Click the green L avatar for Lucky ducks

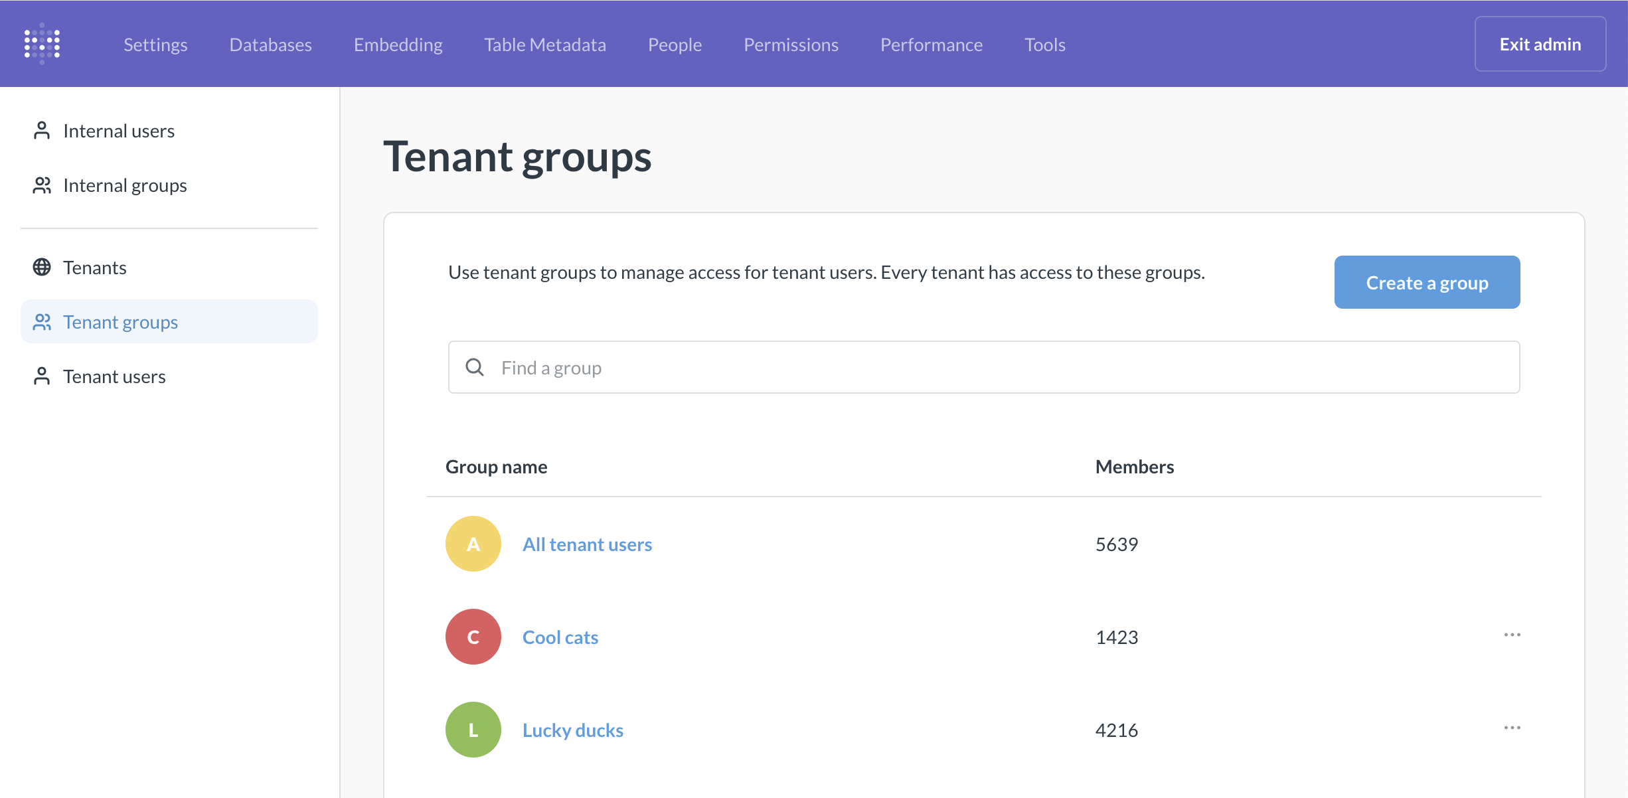[x=473, y=729]
